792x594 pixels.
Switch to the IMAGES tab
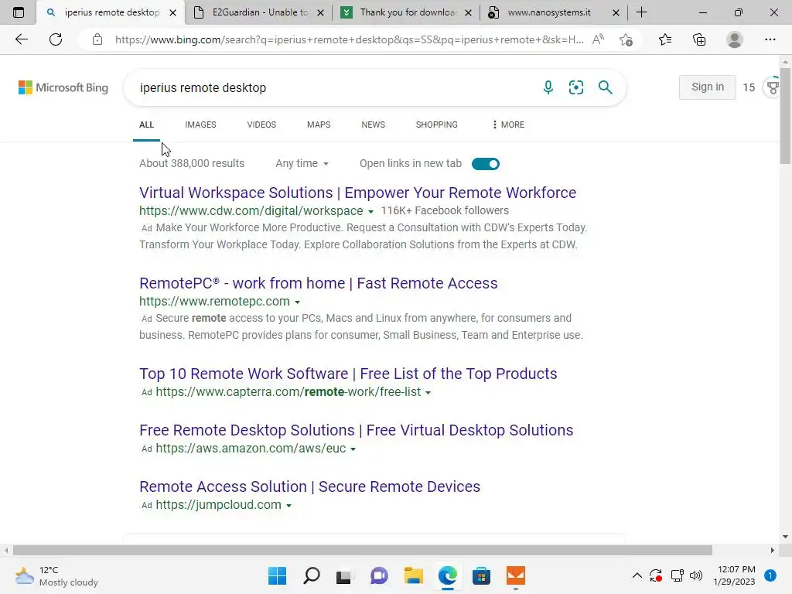click(200, 125)
